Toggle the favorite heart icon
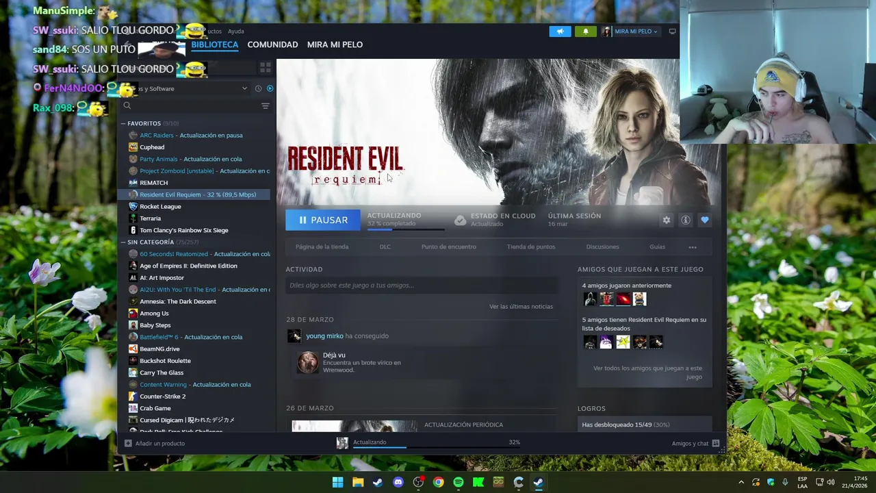876x493 pixels. [704, 220]
